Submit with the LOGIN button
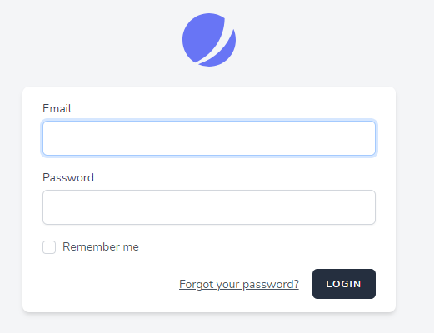The height and width of the screenshot is (333, 434). coord(344,284)
